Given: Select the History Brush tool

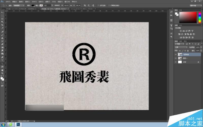Looking at the screenshot, I should tap(2, 41).
